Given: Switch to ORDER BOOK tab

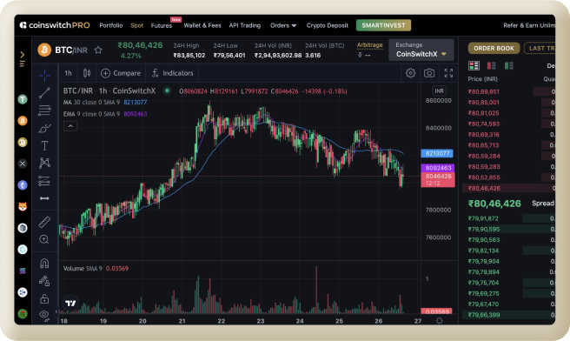Looking at the screenshot, I should pyautogui.click(x=494, y=48).
